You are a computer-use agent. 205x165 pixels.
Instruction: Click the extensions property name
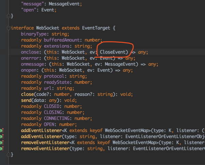coord(57,46)
